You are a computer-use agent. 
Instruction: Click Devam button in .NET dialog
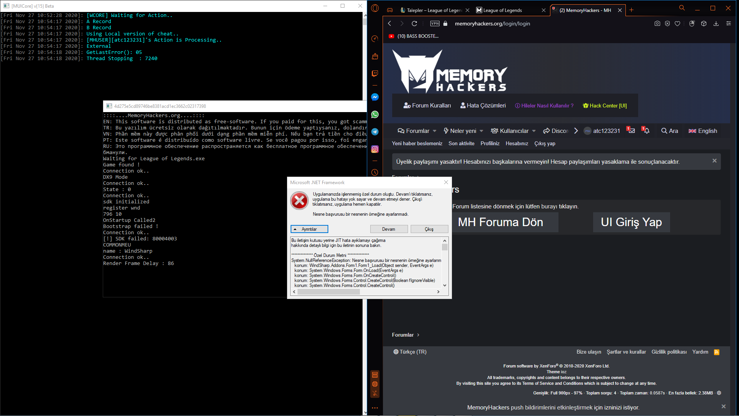click(389, 229)
